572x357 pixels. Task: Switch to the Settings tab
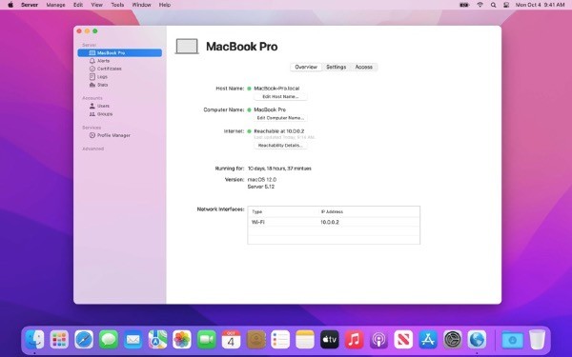coord(336,67)
